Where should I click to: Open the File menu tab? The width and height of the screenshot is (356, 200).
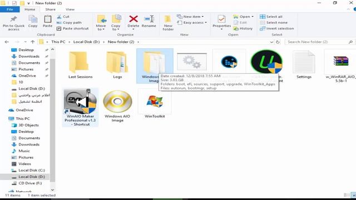10,9
